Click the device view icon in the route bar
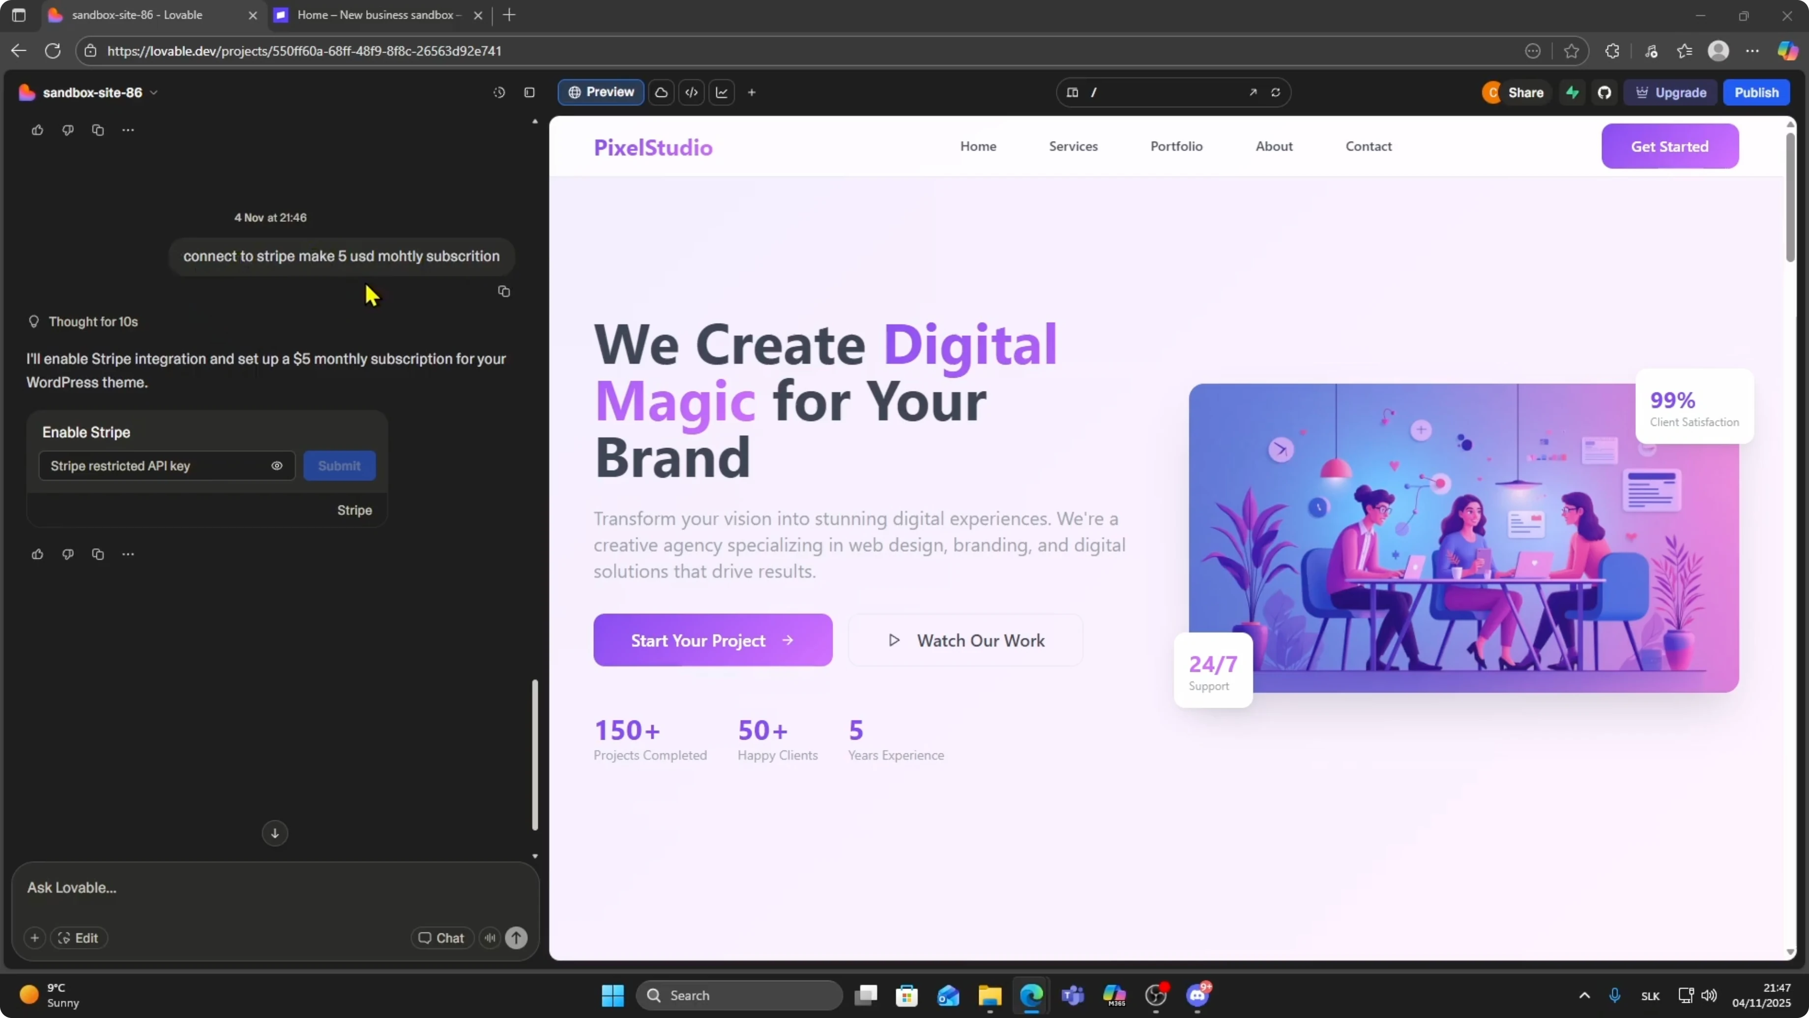Viewport: 1809px width, 1018px height. [x=1072, y=92]
